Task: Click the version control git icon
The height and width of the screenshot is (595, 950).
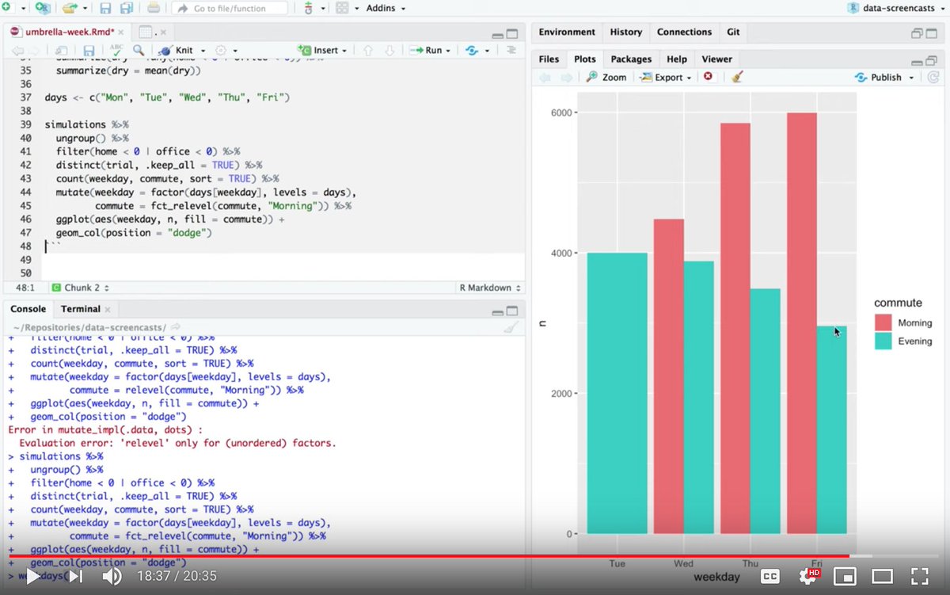Action: 309,8
